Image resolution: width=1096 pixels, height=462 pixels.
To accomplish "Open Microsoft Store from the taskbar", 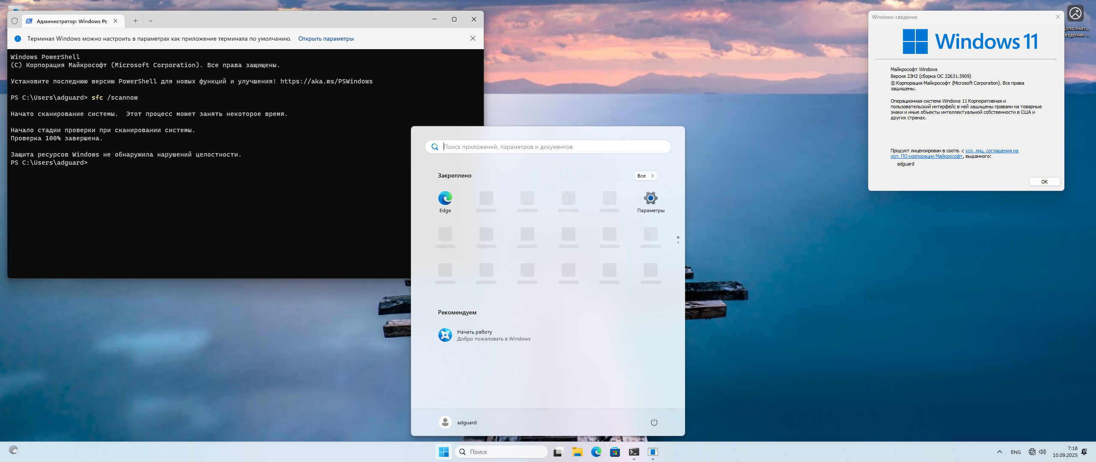I will 615,452.
